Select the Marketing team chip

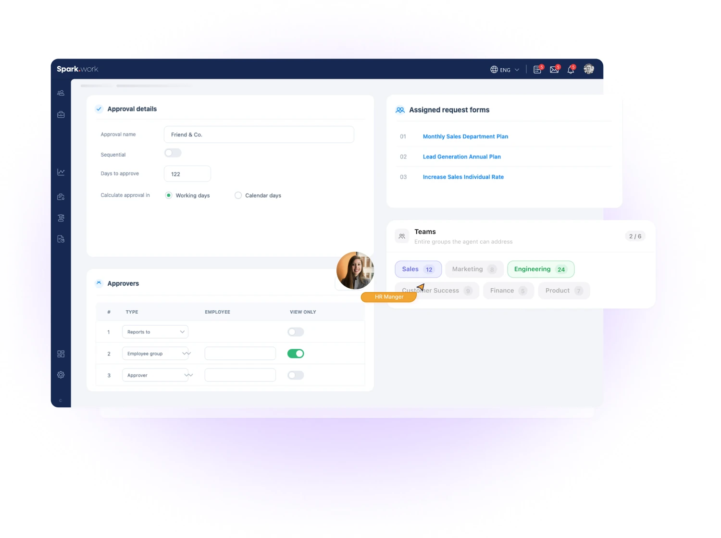click(x=474, y=269)
